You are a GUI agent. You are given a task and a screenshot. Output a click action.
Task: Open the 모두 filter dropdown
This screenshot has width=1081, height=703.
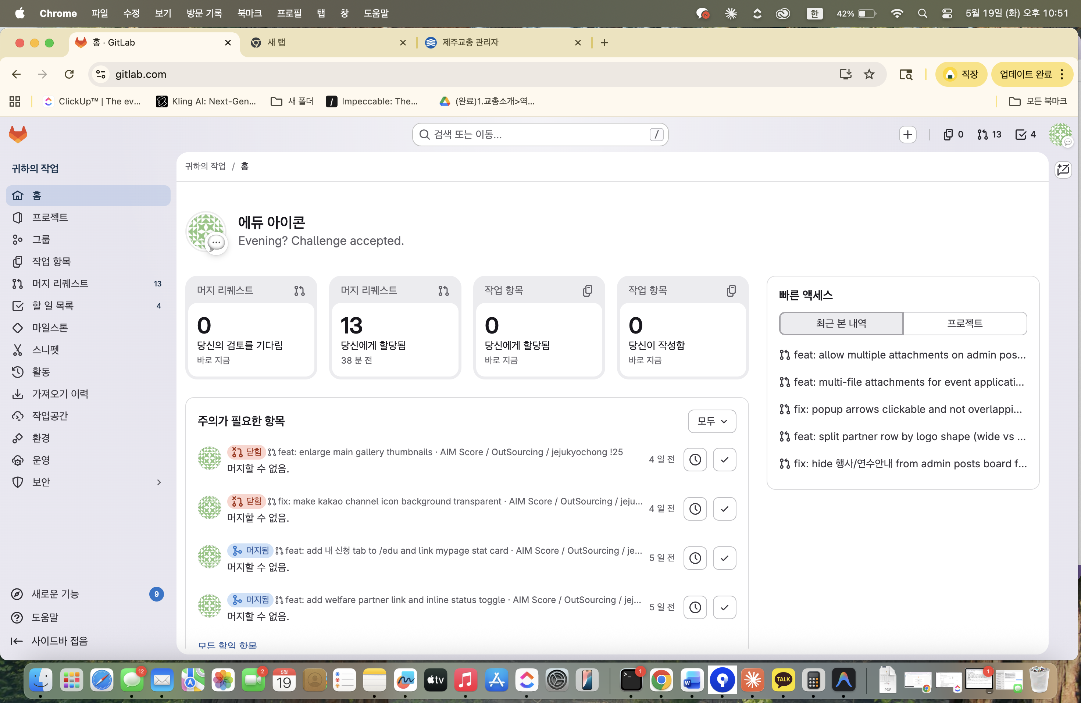pos(712,421)
